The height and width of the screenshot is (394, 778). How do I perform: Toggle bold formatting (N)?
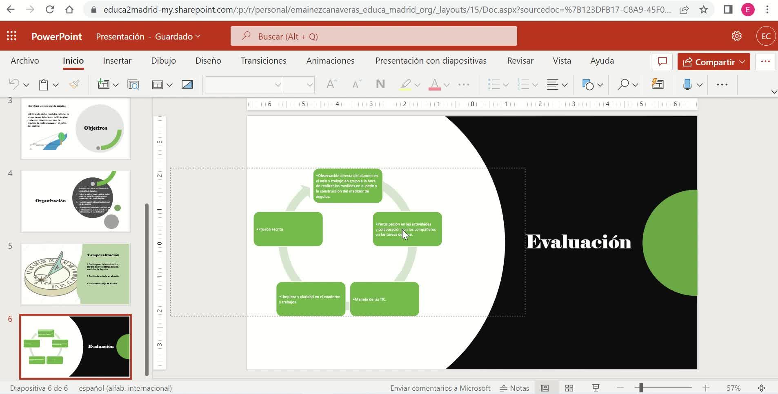click(x=380, y=84)
